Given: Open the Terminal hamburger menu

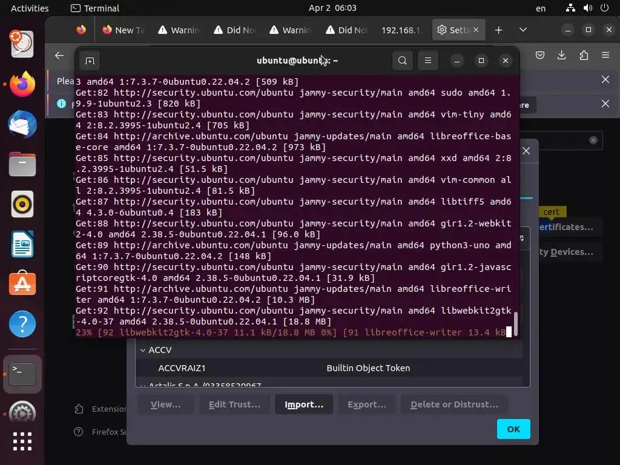Looking at the screenshot, I should click(x=428, y=61).
